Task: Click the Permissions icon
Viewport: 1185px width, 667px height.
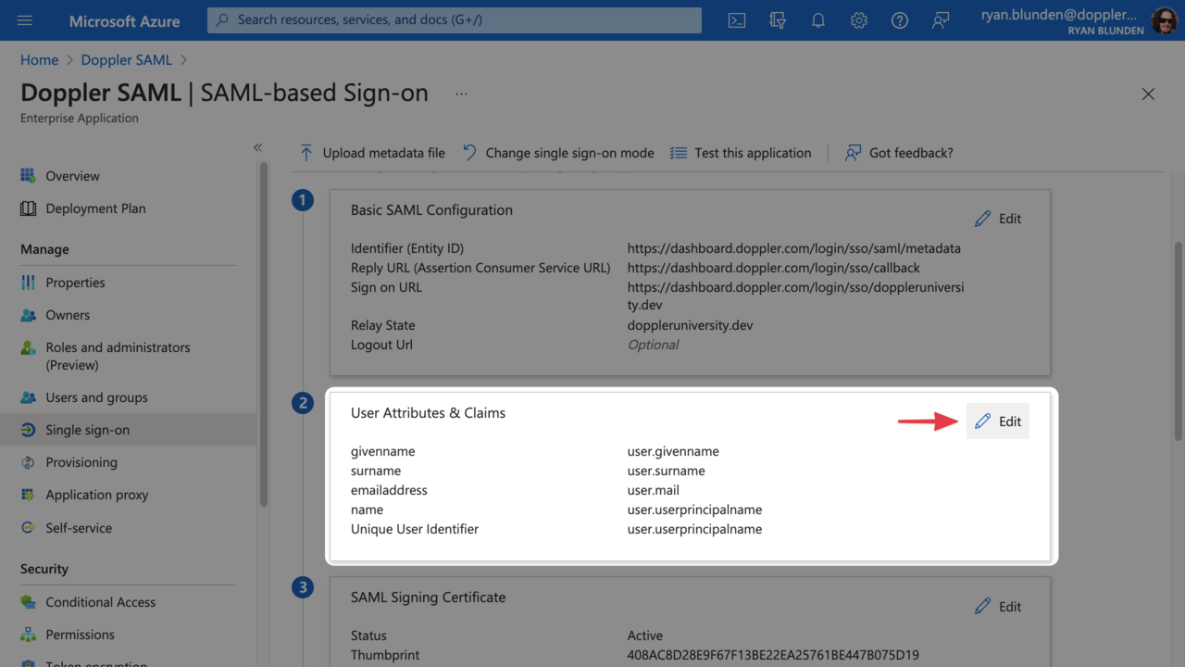Action: (x=29, y=635)
